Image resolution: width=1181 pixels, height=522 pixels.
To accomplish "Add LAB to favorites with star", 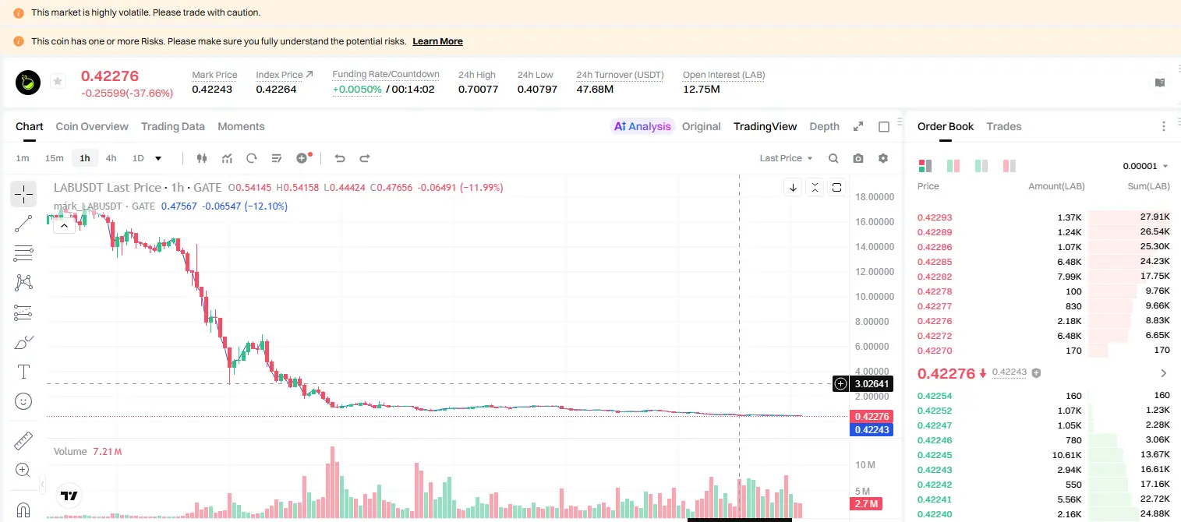I will [x=57, y=81].
